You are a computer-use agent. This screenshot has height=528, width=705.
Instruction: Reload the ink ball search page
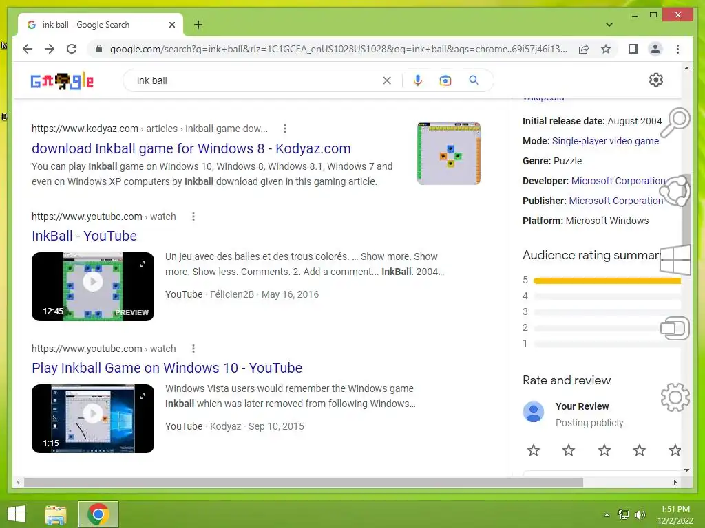click(72, 49)
